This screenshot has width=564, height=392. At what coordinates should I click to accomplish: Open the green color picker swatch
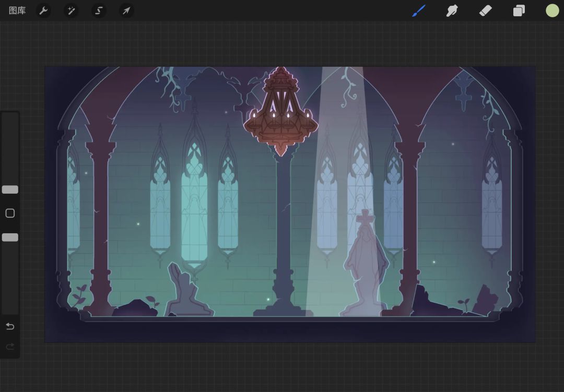pos(552,11)
